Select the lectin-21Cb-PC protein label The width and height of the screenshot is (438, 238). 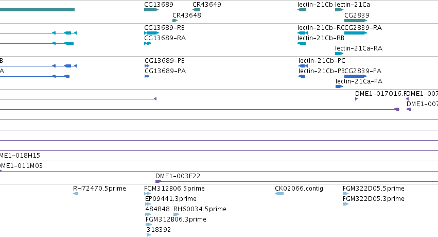pos(322,60)
